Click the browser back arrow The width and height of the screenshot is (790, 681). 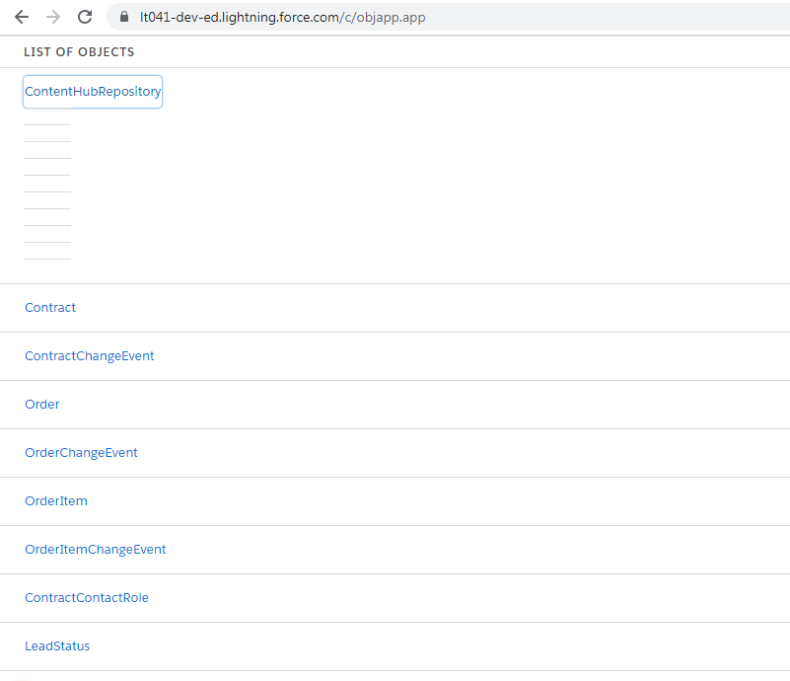tap(21, 16)
